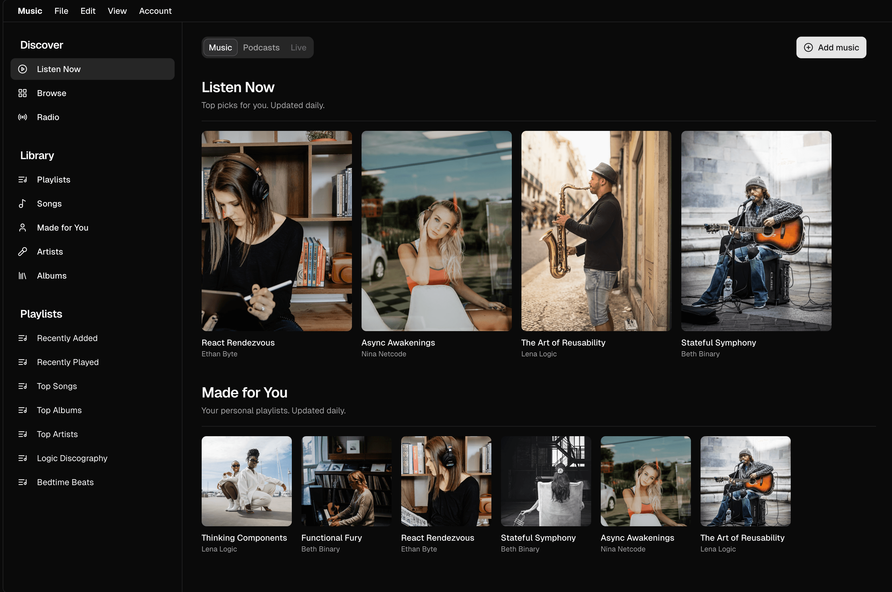Open the Recently Played playlist

pyautogui.click(x=68, y=362)
